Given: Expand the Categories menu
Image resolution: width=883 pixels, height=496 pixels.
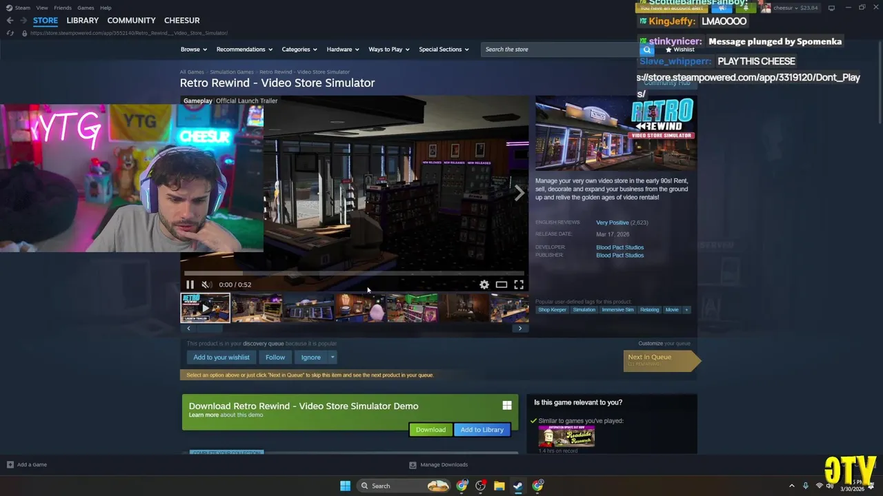Looking at the screenshot, I should click(x=299, y=50).
